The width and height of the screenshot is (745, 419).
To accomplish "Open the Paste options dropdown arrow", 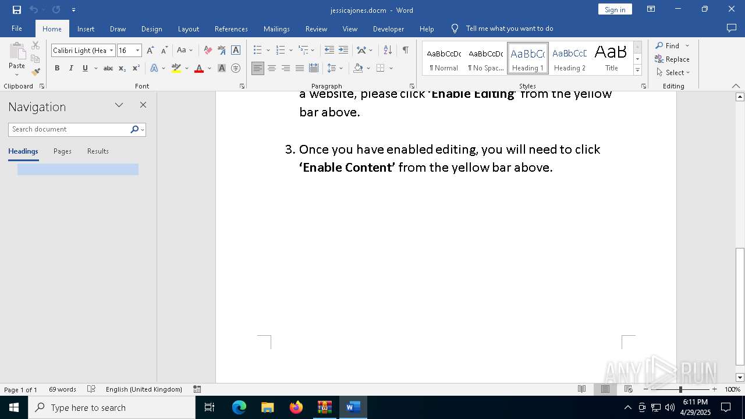I will (x=17, y=74).
